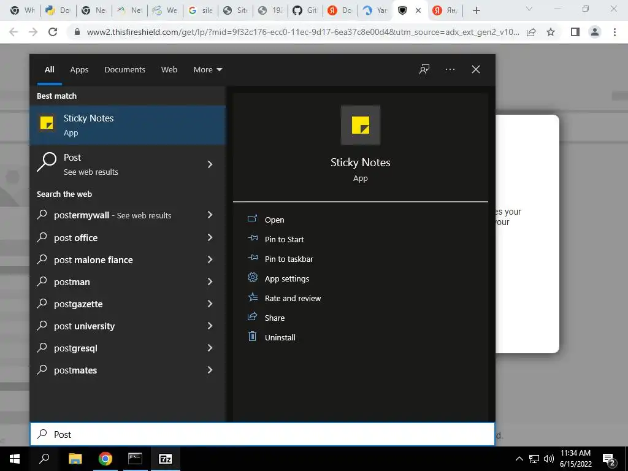This screenshot has width=628, height=471.
Task: Open the More filter dropdown
Action: (207, 69)
